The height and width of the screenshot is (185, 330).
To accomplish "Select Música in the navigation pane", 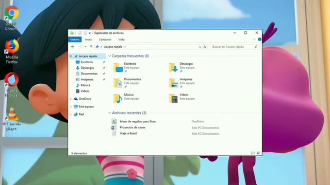I will tap(85, 85).
